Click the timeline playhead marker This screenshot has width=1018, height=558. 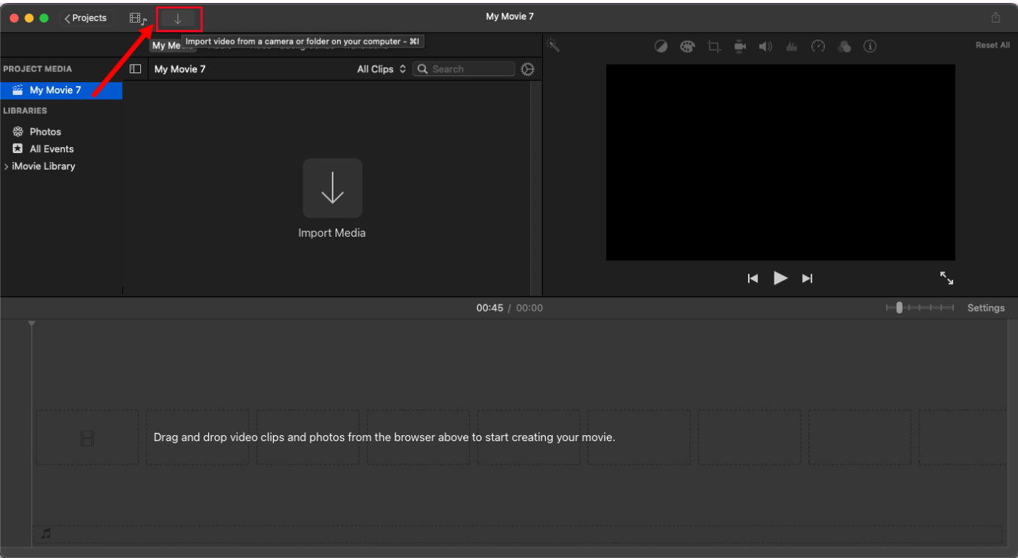pos(32,324)
